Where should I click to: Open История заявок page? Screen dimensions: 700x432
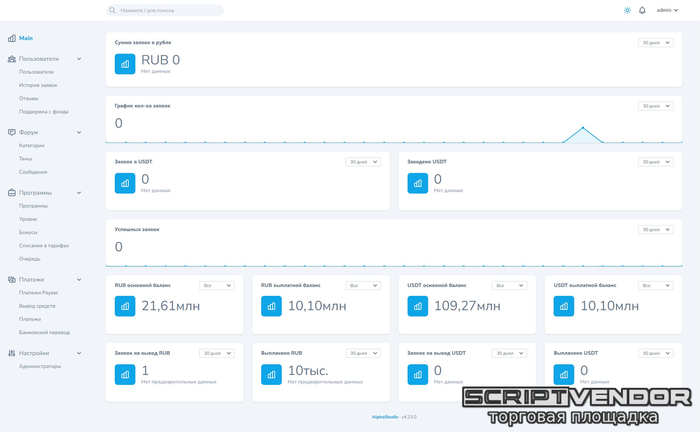38,85
